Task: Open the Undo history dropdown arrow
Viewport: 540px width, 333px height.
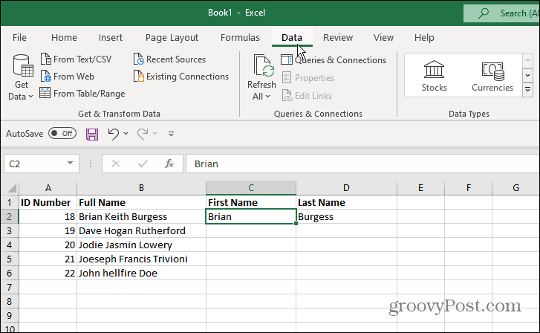Action: click(126, 134)
